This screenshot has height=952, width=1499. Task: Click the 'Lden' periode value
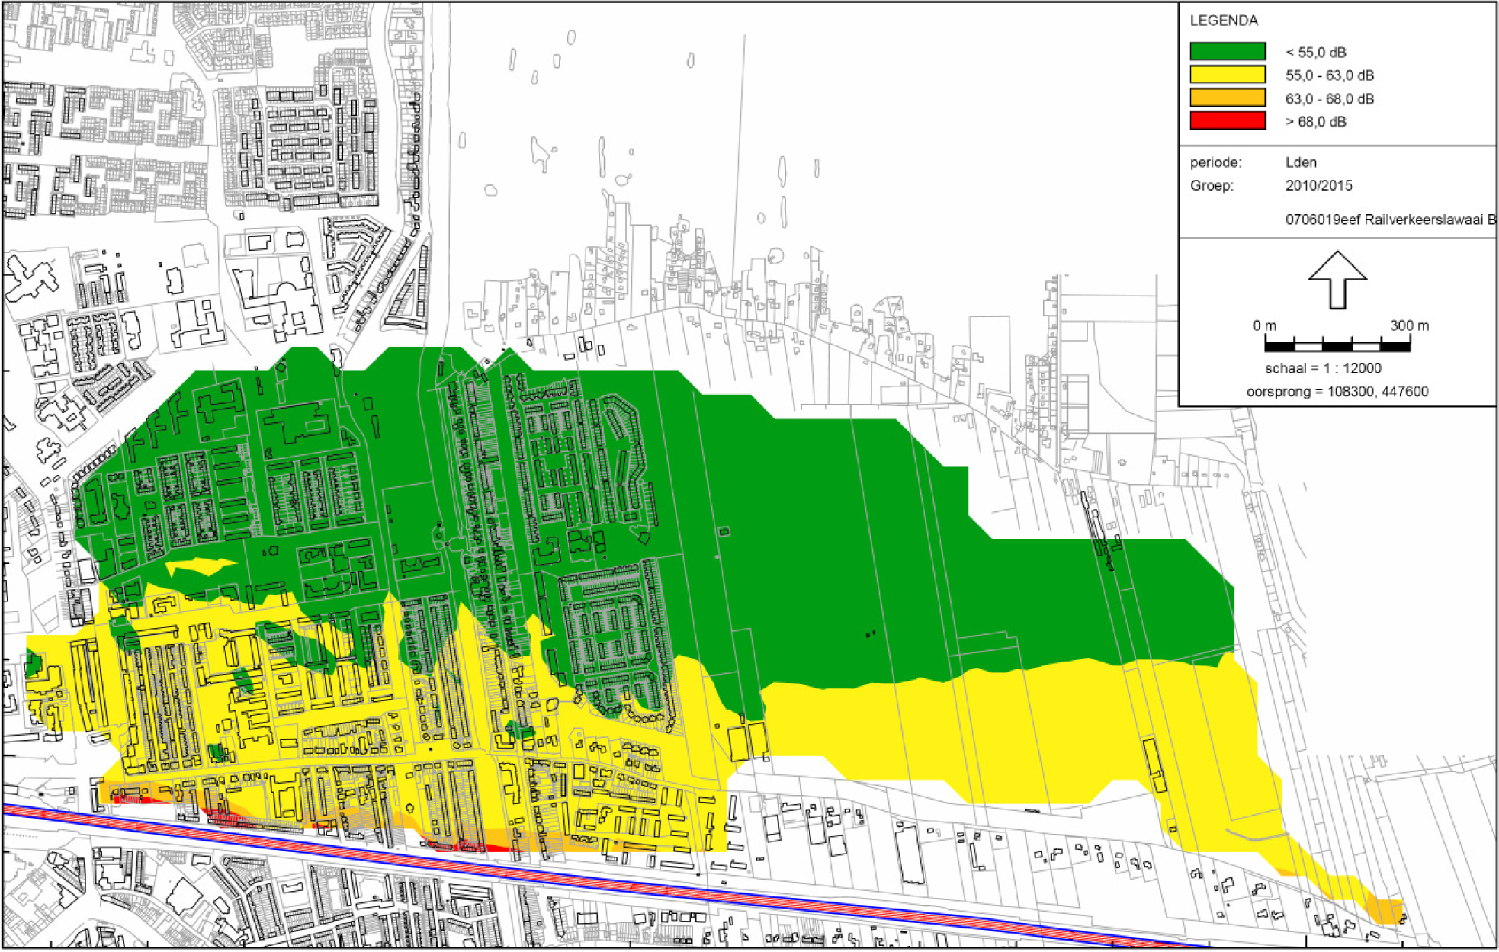(1301, 162)
